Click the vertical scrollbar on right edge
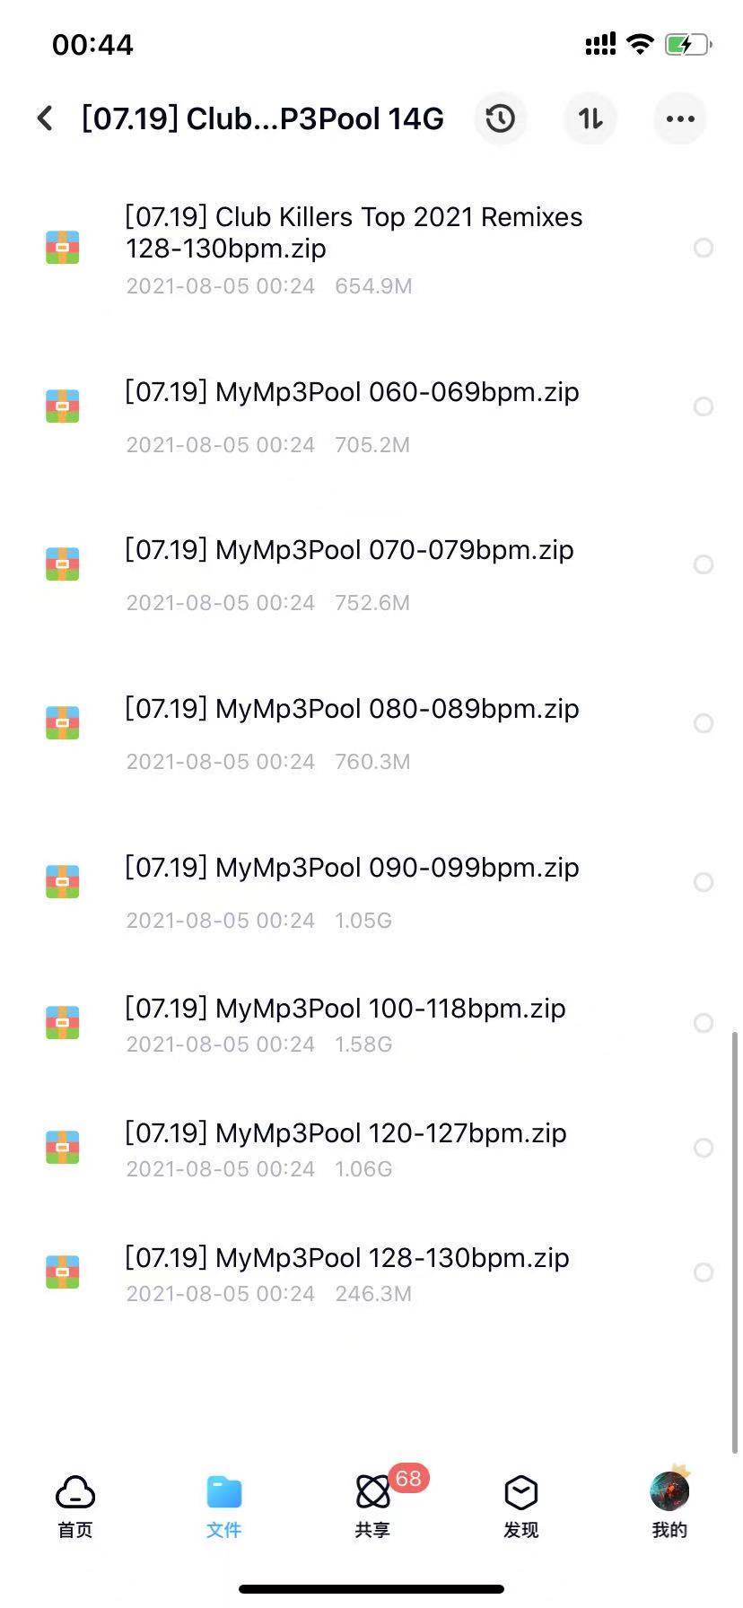Image resolution: width=743 pixels, height=1608 pixels. tap(734, 1242)
